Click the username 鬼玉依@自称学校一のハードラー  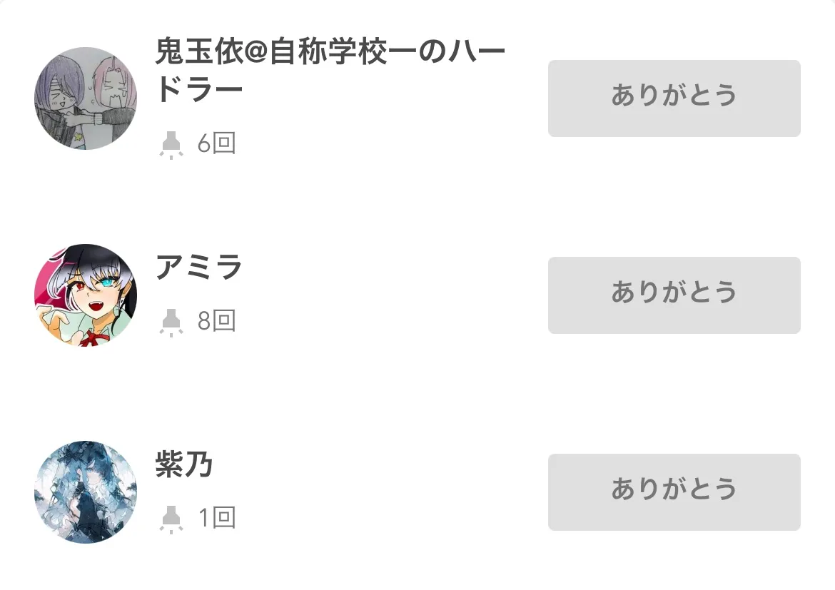(330, 71)
